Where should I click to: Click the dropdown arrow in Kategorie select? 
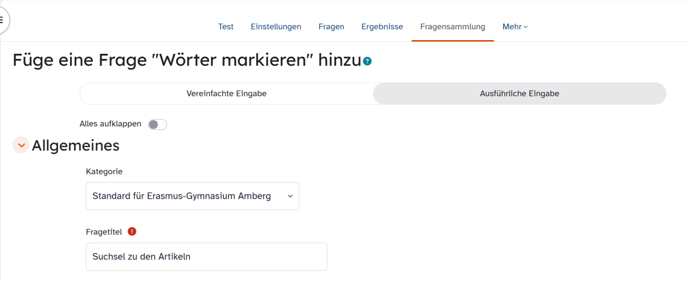tap(290, 196)
